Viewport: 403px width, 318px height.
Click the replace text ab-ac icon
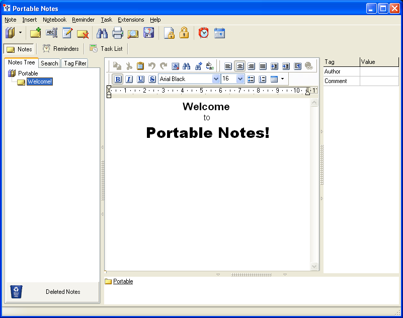(210, 66)
